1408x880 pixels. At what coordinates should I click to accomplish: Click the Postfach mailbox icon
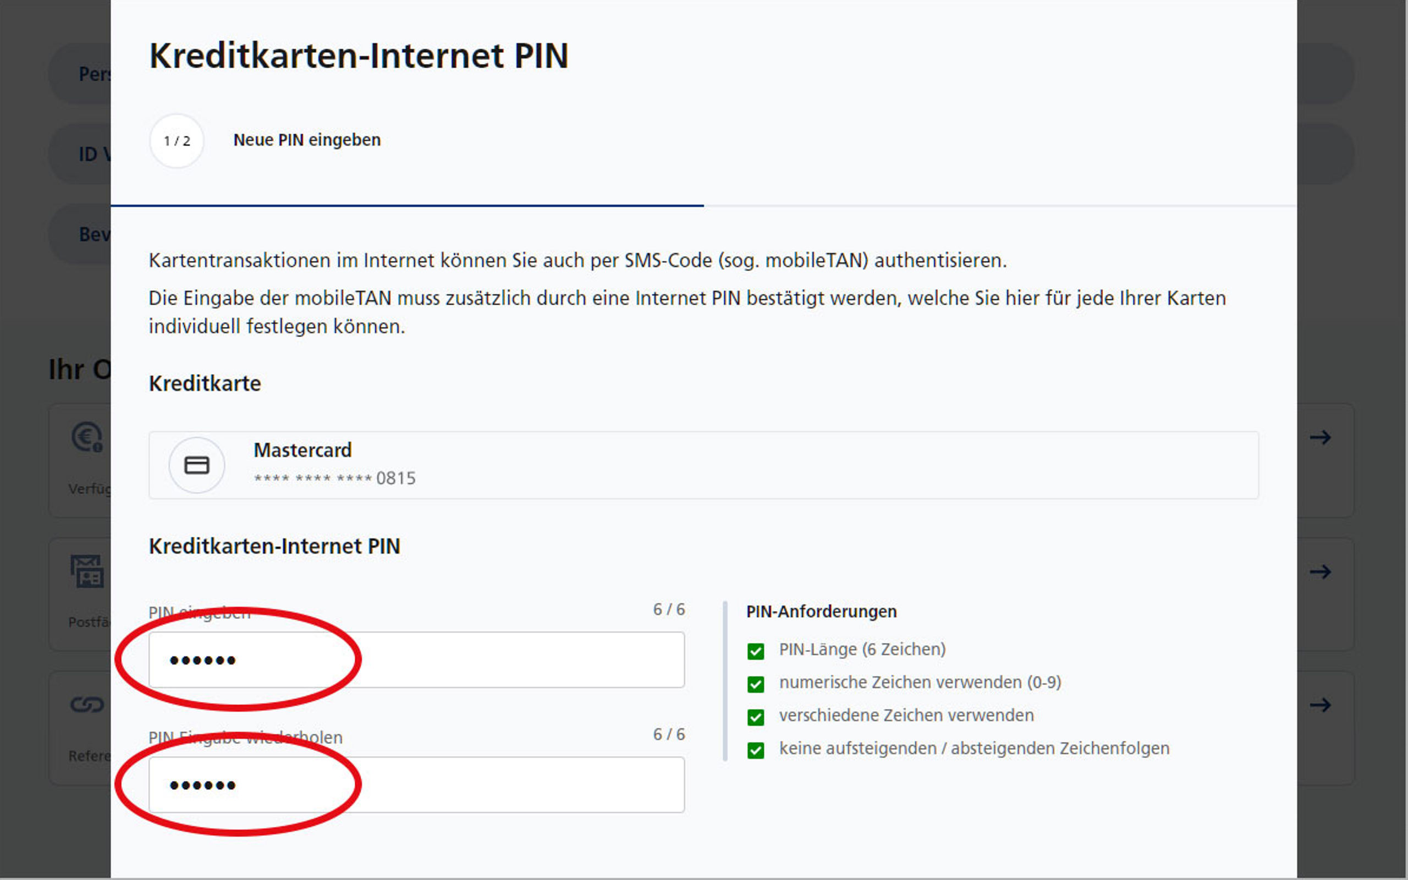click(87, 571)
